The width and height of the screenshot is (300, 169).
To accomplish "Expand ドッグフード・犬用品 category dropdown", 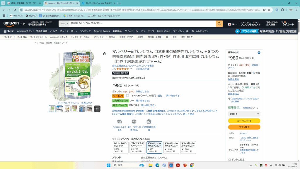I will [81, 37].
